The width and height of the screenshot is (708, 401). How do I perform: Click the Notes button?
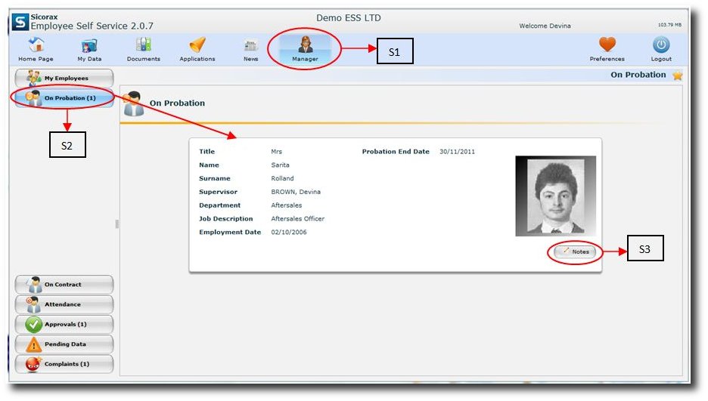pyautogui.click(x=575, y=251)
